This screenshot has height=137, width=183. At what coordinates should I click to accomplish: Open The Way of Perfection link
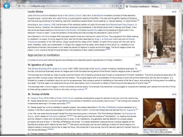tap(107, 107)
